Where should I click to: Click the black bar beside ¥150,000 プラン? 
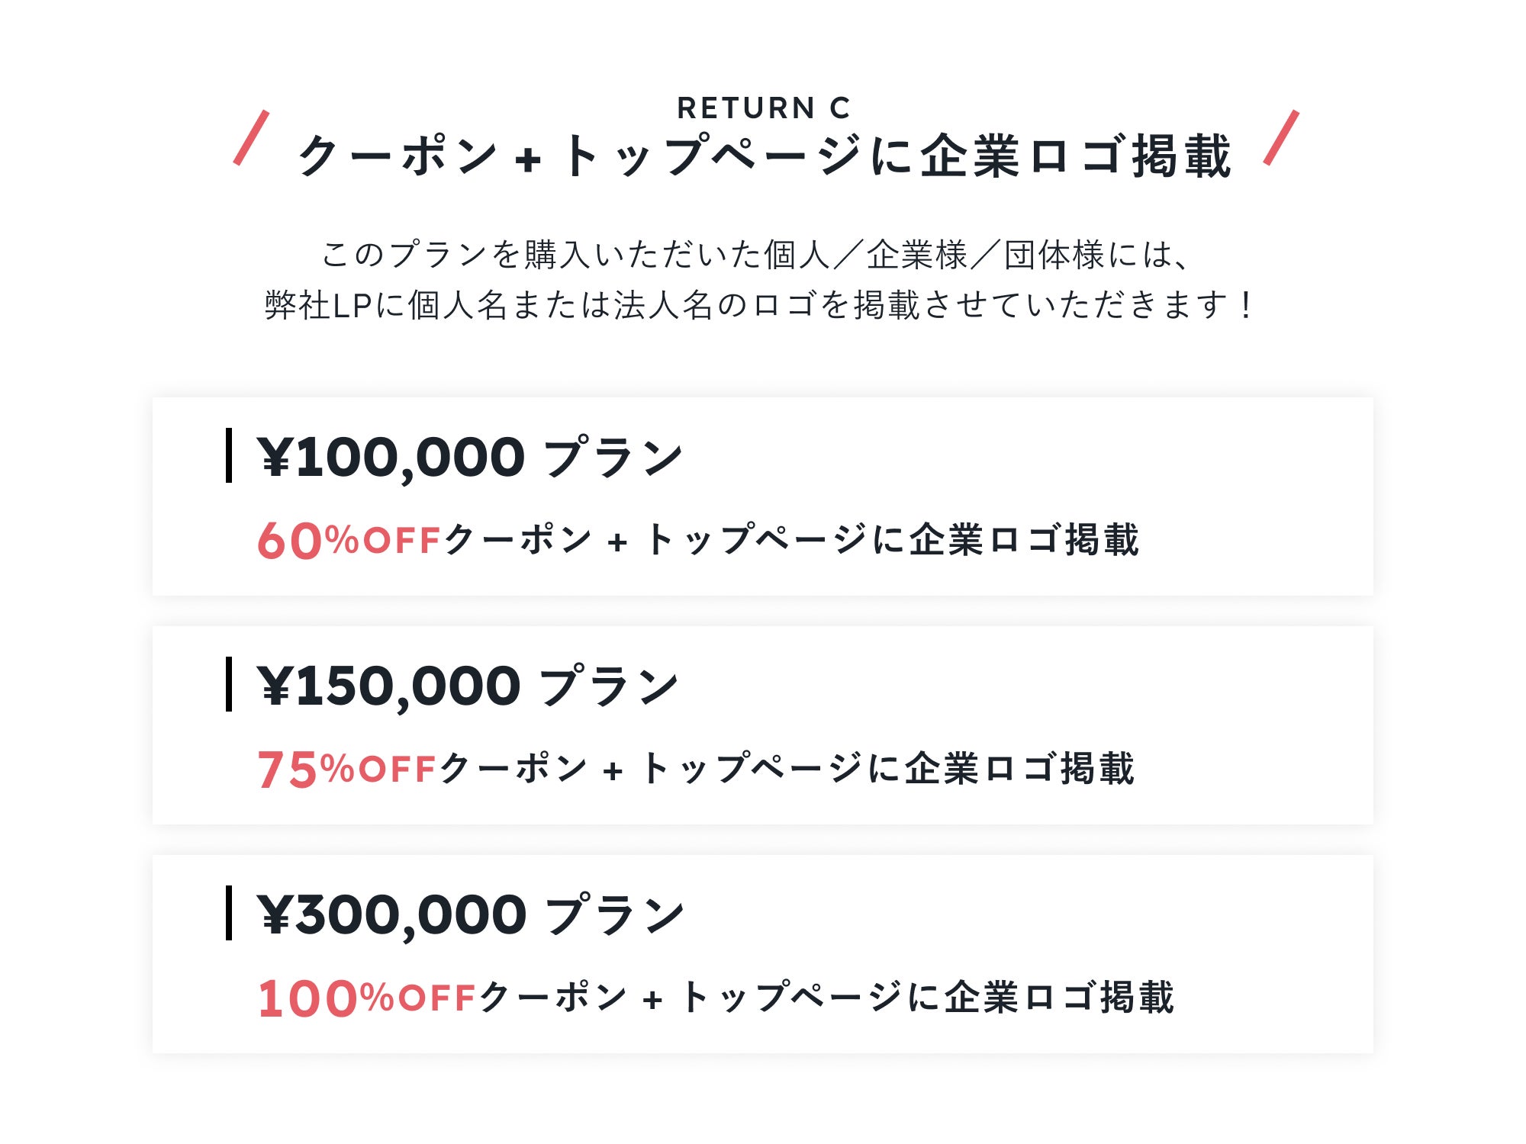228,684
